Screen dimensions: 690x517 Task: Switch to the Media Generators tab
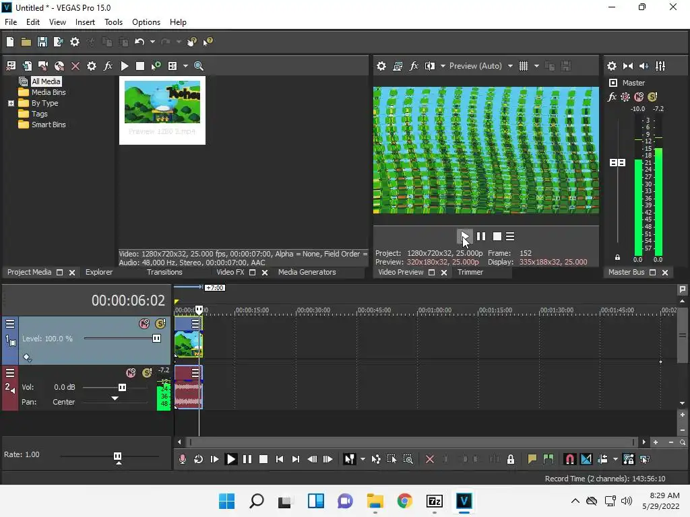(307, 272)
